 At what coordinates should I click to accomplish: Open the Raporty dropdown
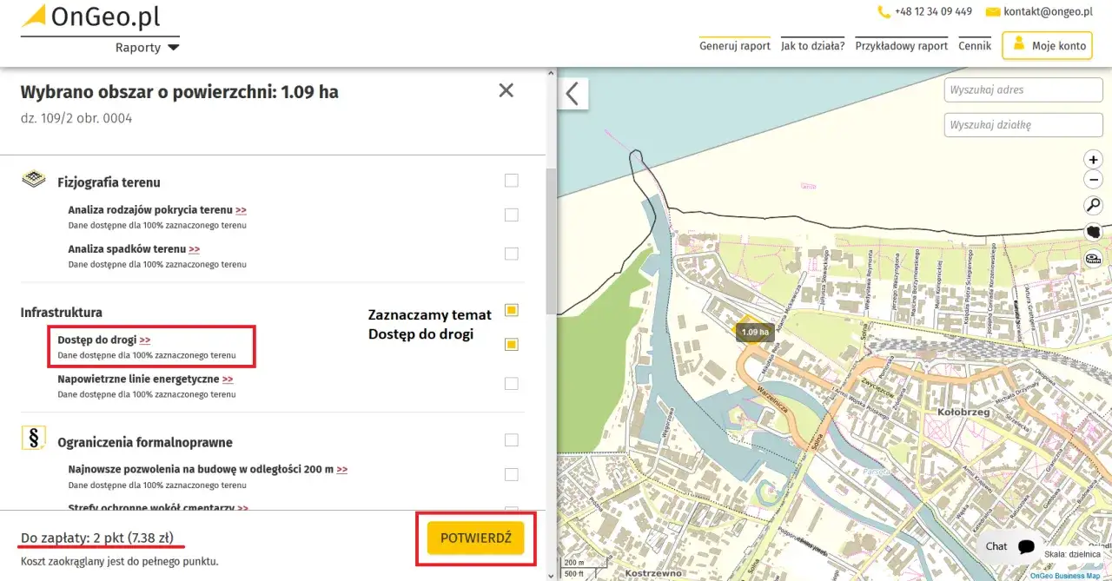tap(147, 47)
